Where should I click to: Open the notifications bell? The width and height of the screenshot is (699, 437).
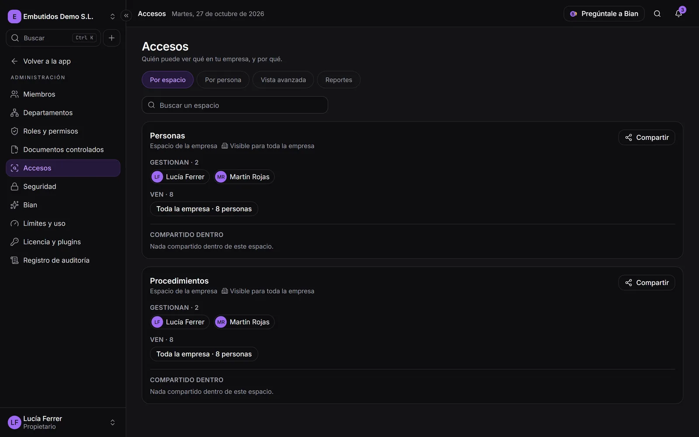tap(678, 14)
